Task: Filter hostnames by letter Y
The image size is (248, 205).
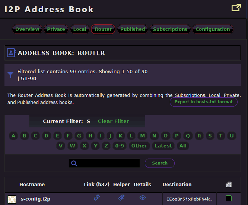Action: 96,146
